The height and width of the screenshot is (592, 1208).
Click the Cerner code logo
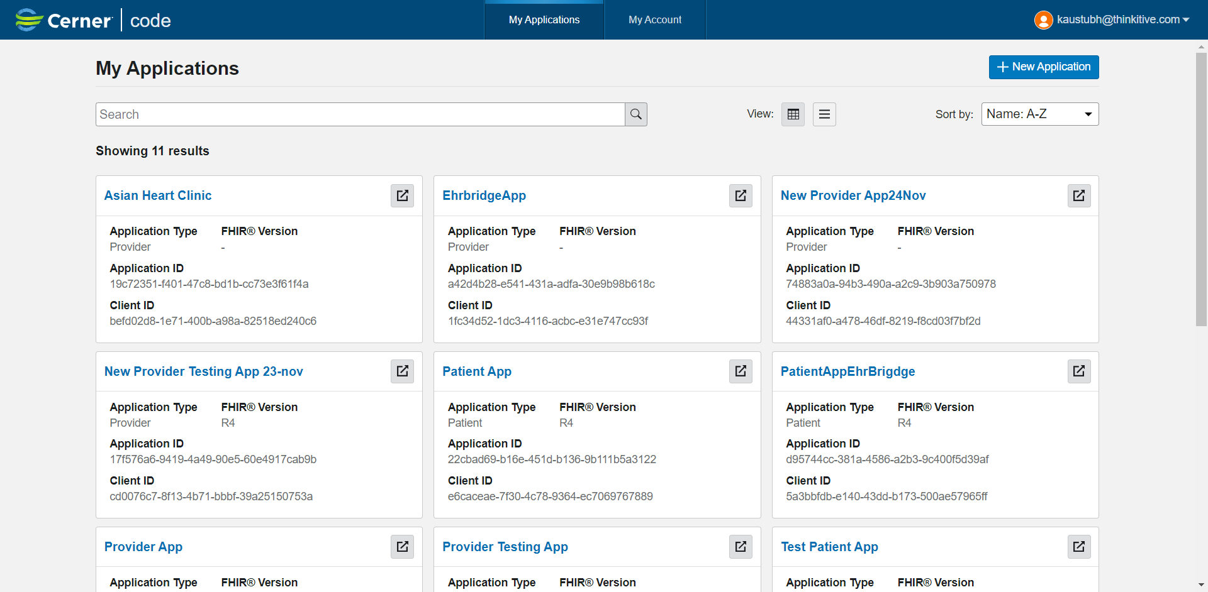point(93,20)
